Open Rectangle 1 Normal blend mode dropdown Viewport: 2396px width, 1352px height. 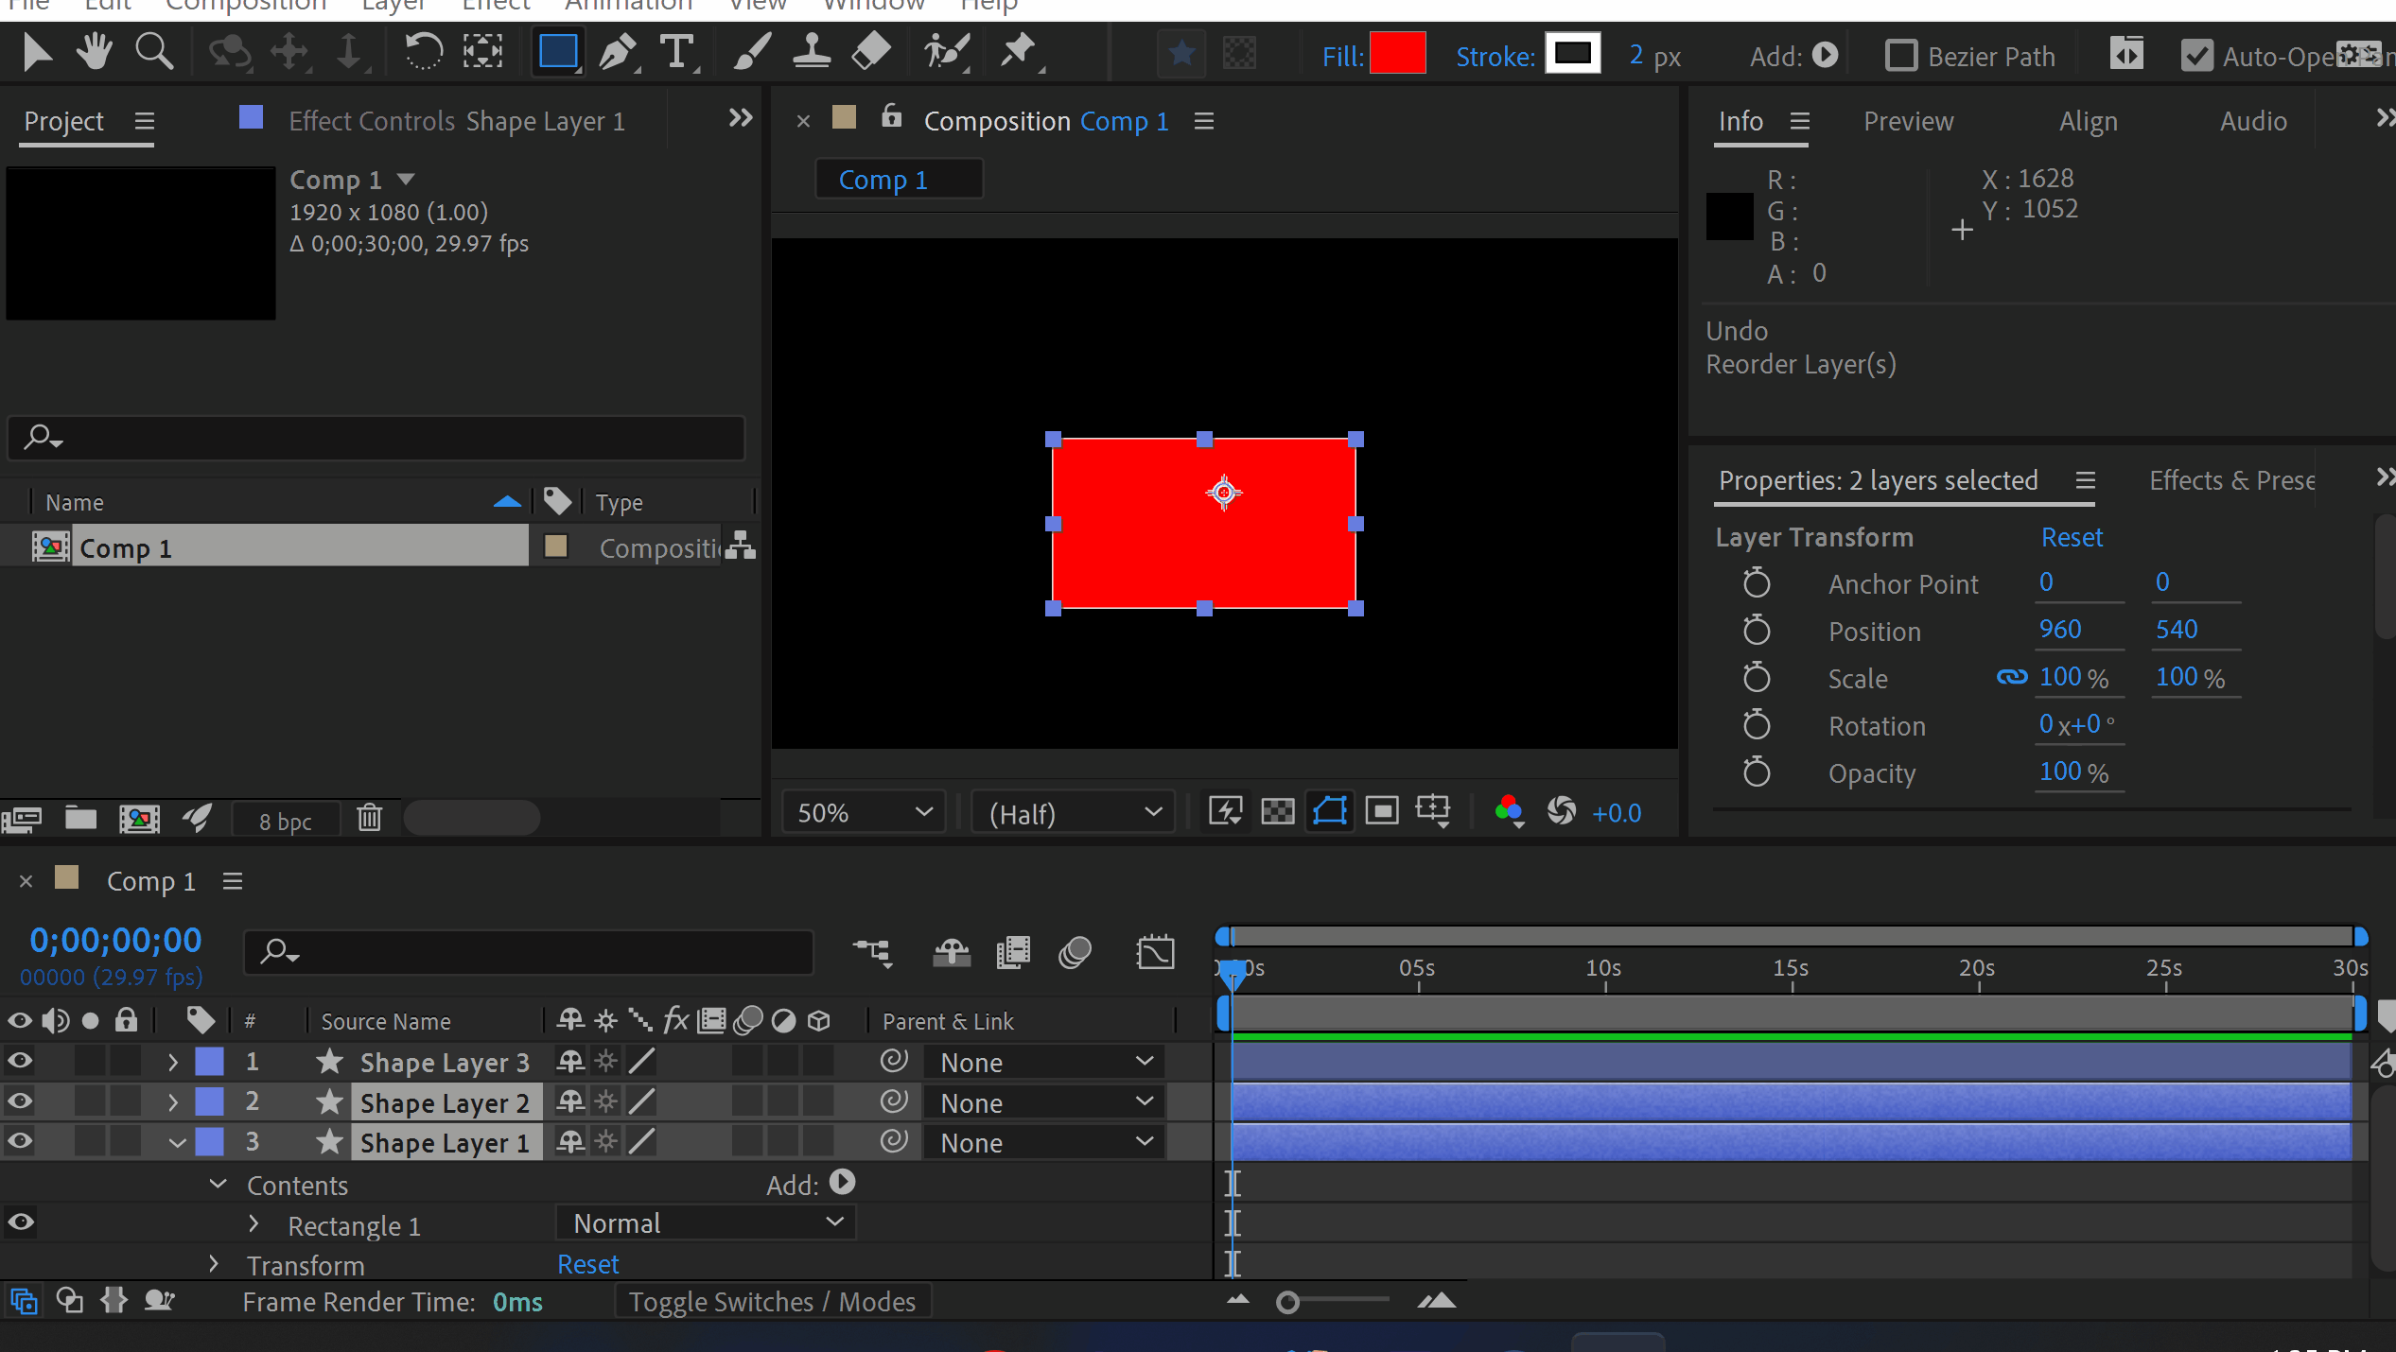click(707, 1223)
